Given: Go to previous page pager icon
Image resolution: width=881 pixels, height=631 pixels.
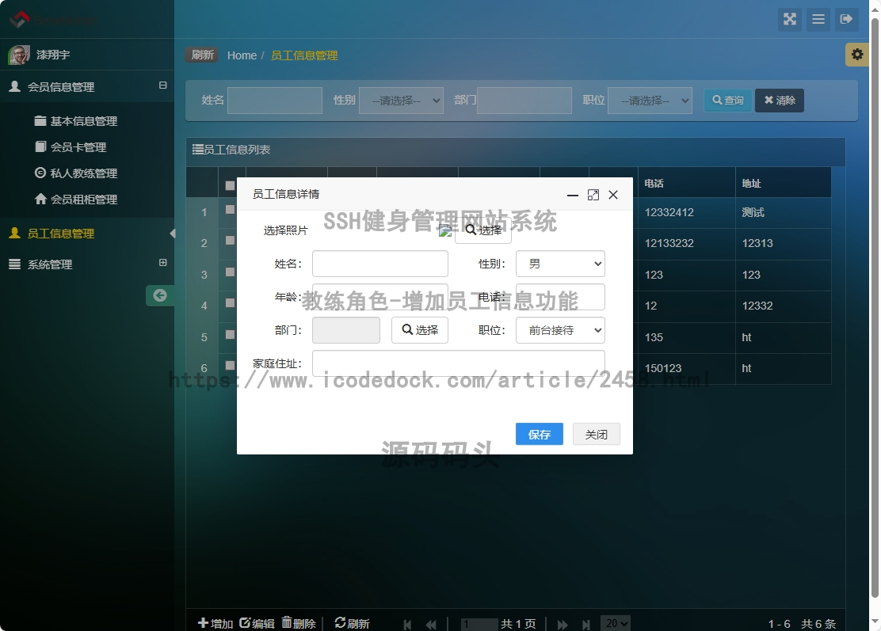Looking at the screenshot, I should tap(431, 624).
